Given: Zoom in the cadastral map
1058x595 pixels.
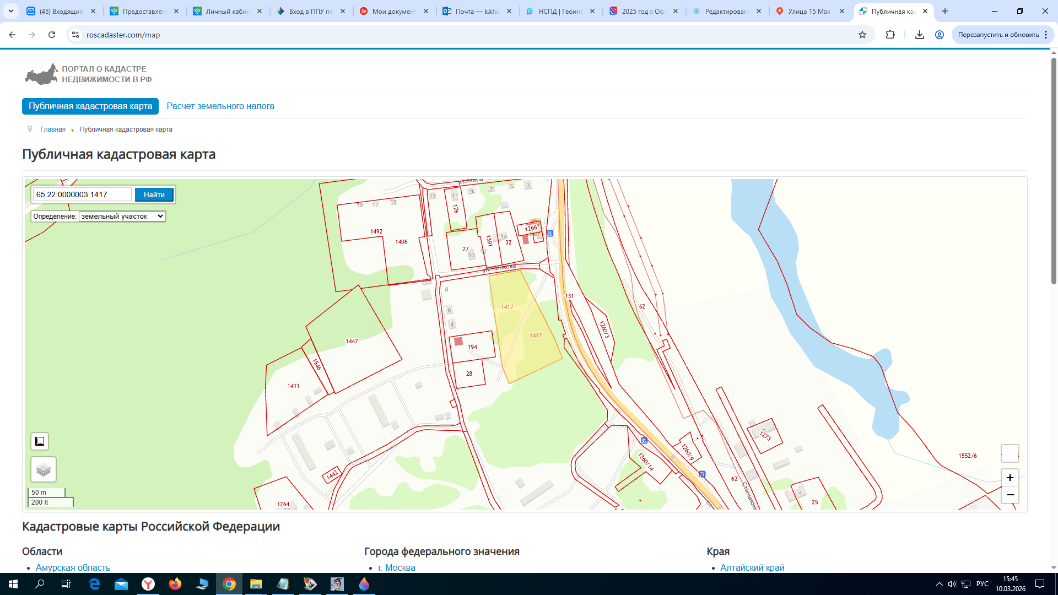Looking at the screenshot, I should [x=1010, y=478].
